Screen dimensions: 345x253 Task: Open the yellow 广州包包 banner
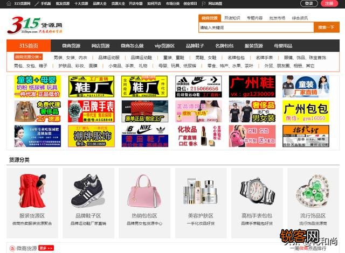306,111
